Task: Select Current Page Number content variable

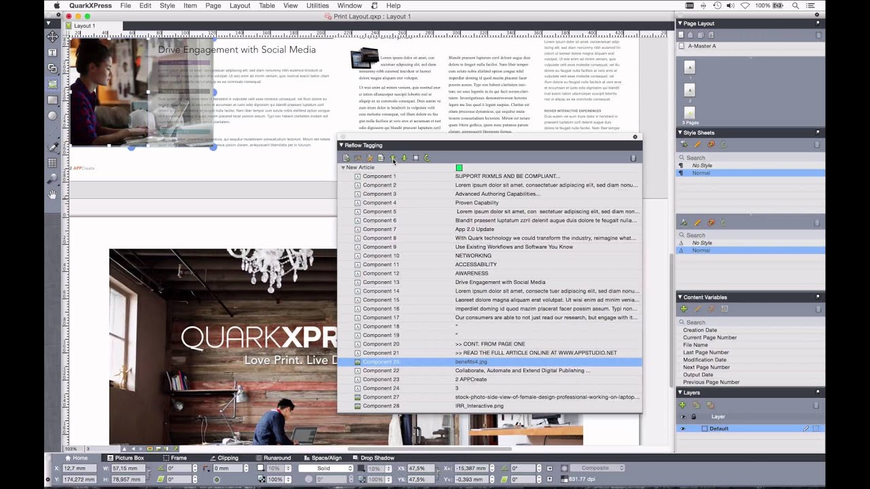Action: (710, 338)
